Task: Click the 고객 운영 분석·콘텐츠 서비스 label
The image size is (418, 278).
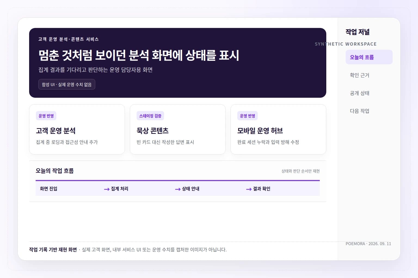Action: [69, 39]
